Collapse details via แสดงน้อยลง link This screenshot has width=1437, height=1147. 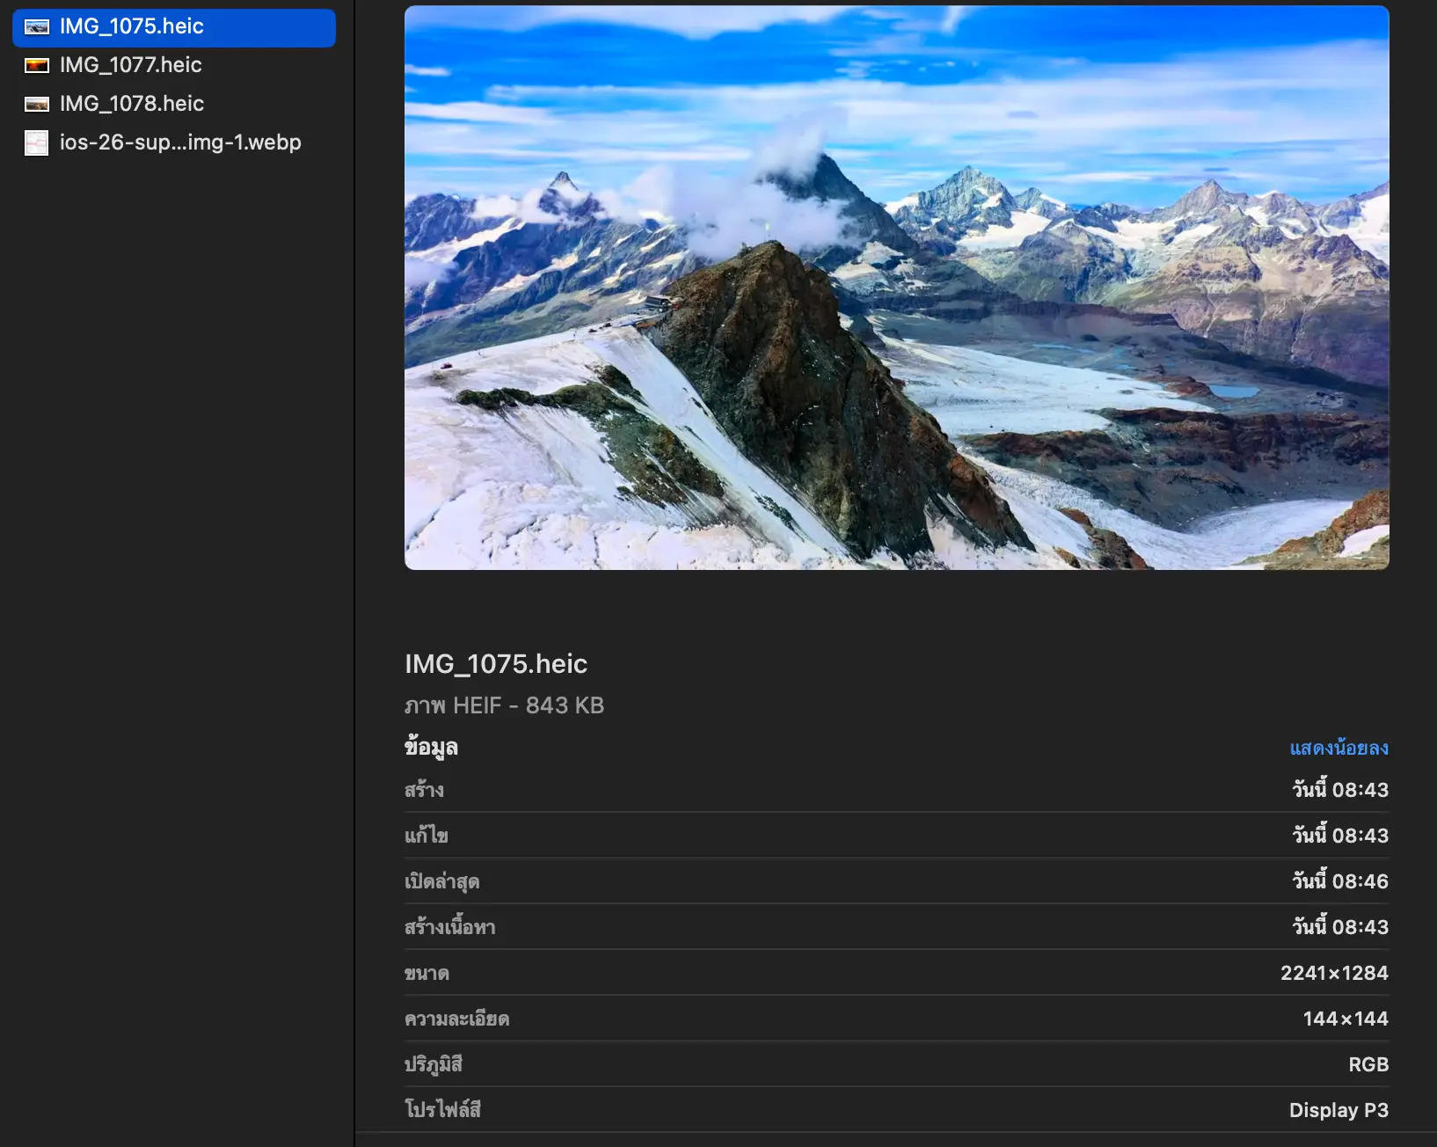coord(1339,748)
